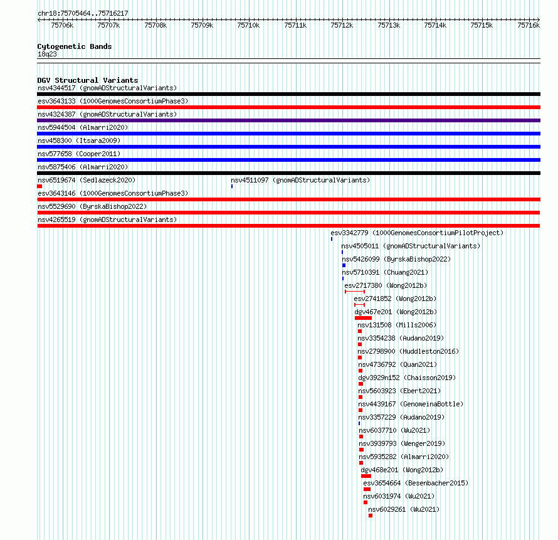Click the nsv4344517 gnomADStructuralVariants label

coord(107,88)
